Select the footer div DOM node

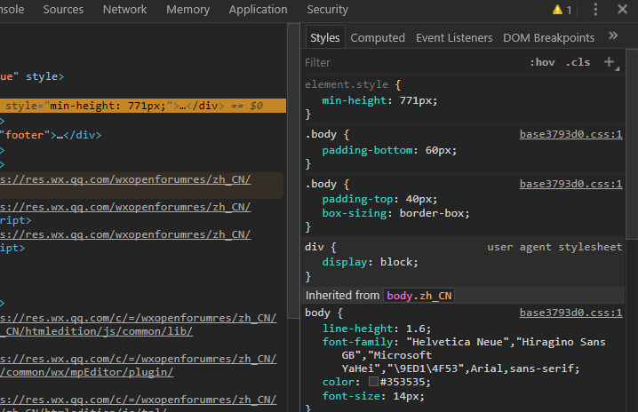[x=51, y=135]
